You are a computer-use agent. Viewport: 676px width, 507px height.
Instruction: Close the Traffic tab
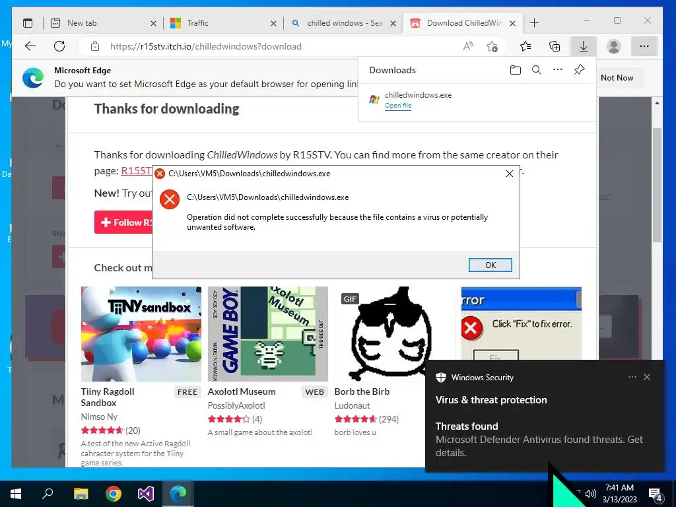click(x=273, y=23)
